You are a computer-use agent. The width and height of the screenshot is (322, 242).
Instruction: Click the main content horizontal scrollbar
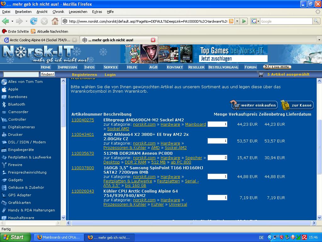(191, 223)
